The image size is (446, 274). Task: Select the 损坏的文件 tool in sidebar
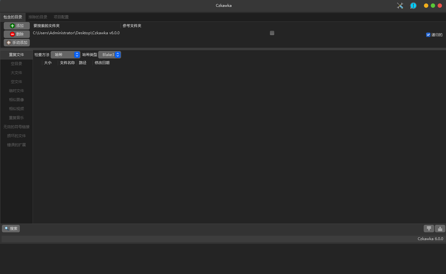click(x=16, y=136)
